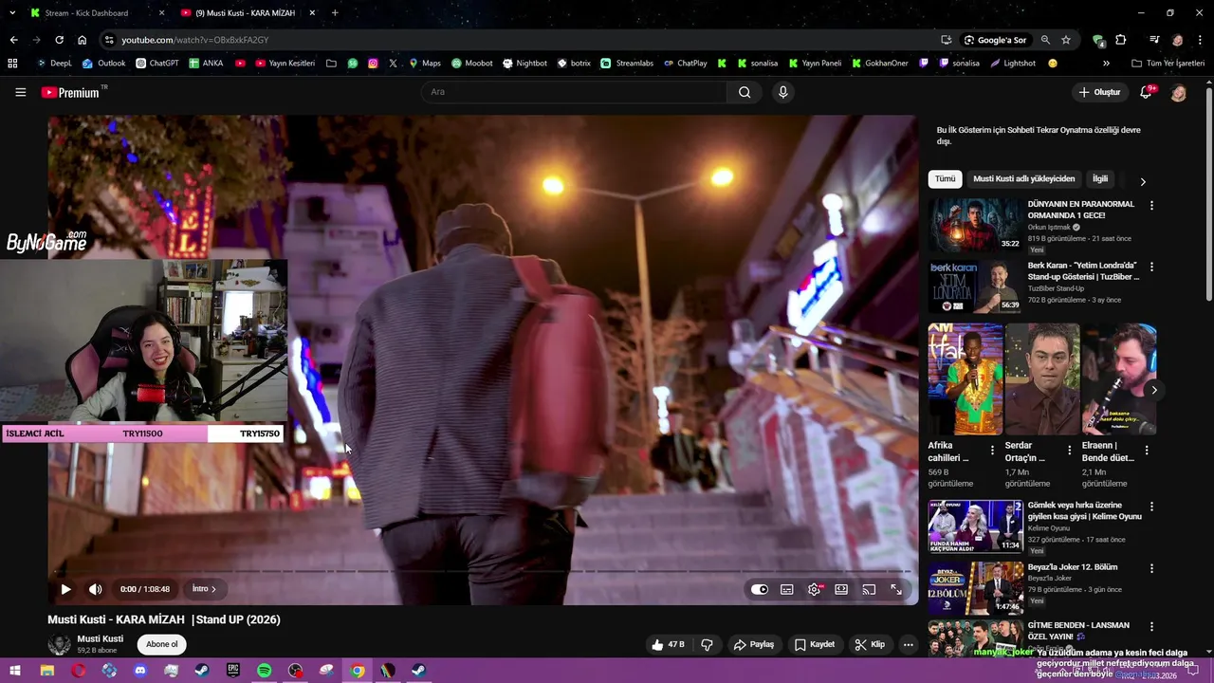Expand the hidden bookmarks chevron
The height and width of the screenshot is (683, 1214).
(1106, 64)
